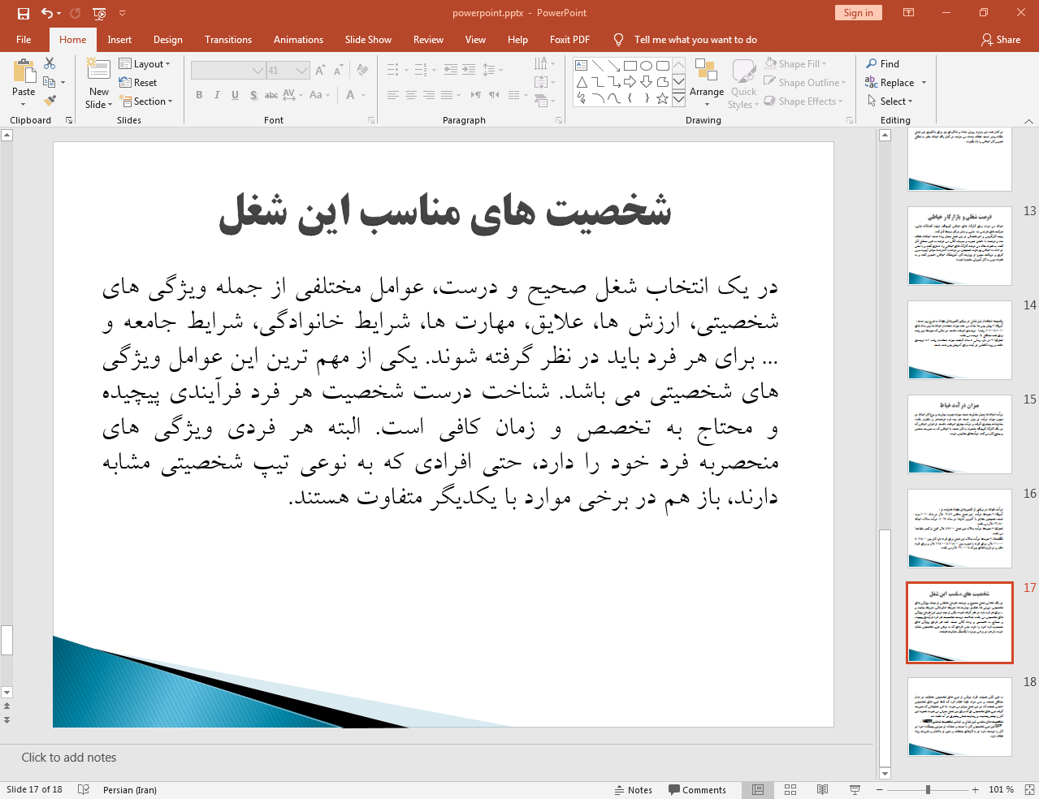
Task: Open Quick Styles gallery
Action: [743, 83]
